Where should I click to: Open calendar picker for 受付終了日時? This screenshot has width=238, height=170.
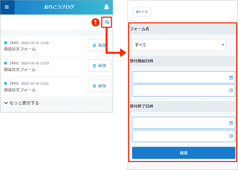tap(231, 123)
